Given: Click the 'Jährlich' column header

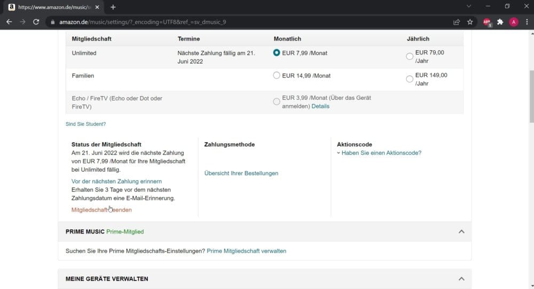Looking at the screenshot, I should [x=418, y=39].
